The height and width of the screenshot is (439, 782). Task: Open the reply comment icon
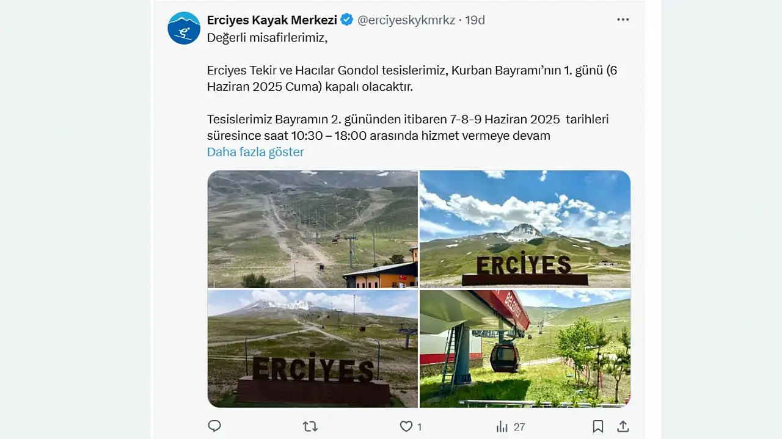[214, 426]
